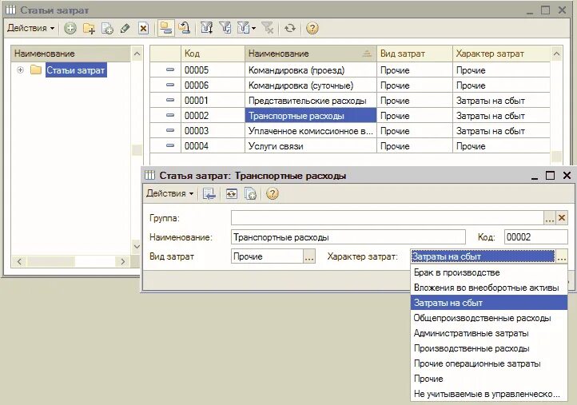Screen dimensions: 577x405
Task: Choose Затраты на сбыт in dropdown list
Action: pos(488,303)
